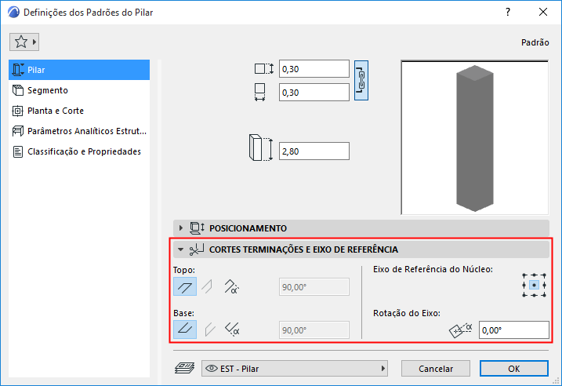
Task: Select custom angle base cut option
Action: [x=232, y=330]
